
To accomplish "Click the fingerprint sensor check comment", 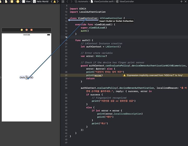I will pyautogui.click(x=113, y=63).
